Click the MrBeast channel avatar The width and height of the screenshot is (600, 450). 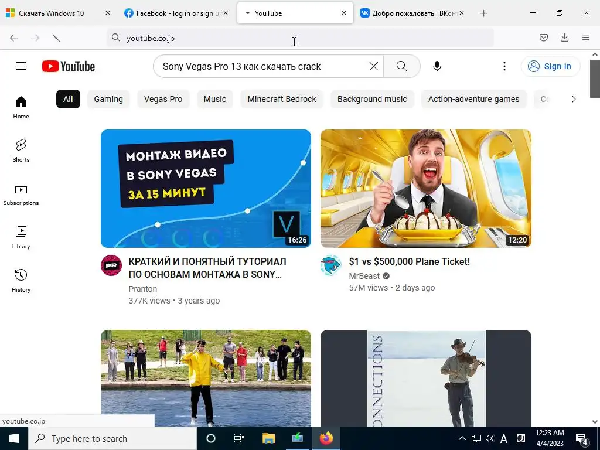coord(331,265)
